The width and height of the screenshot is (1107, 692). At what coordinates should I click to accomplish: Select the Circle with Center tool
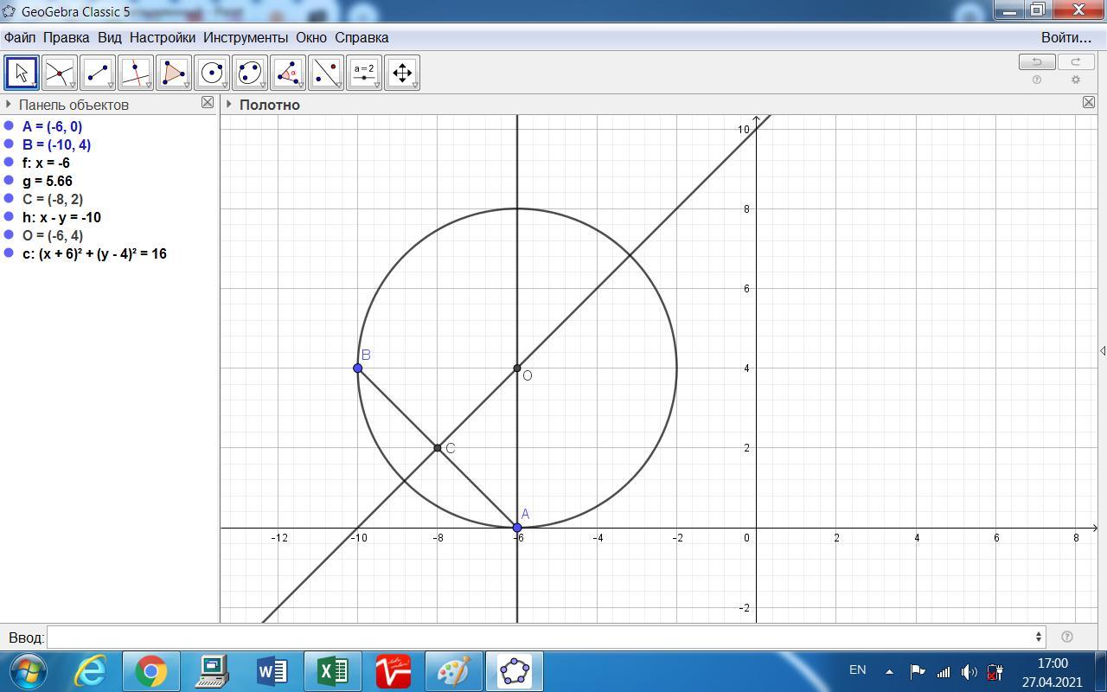212,73
